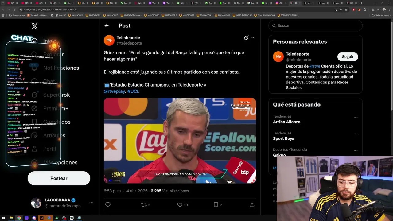Go back using the Post arrow
Screen dimensions: 393x221
click(107, 25)
